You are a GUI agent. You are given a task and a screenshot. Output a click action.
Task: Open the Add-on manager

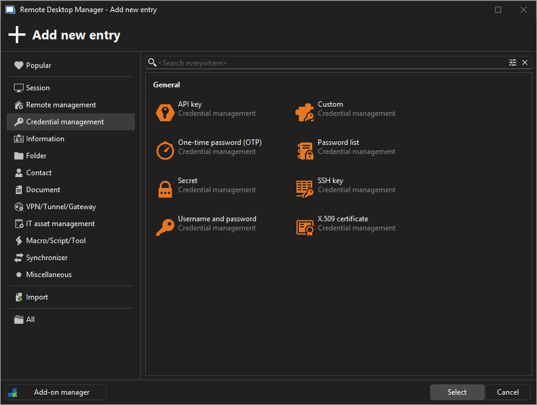tap(56, 392)
